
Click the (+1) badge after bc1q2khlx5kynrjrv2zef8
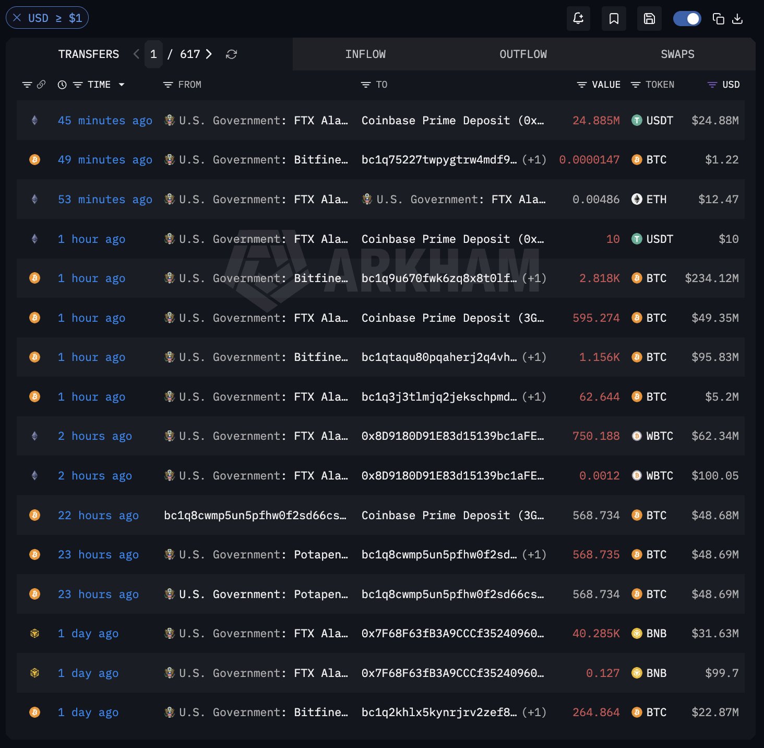[x=534, y=712]
